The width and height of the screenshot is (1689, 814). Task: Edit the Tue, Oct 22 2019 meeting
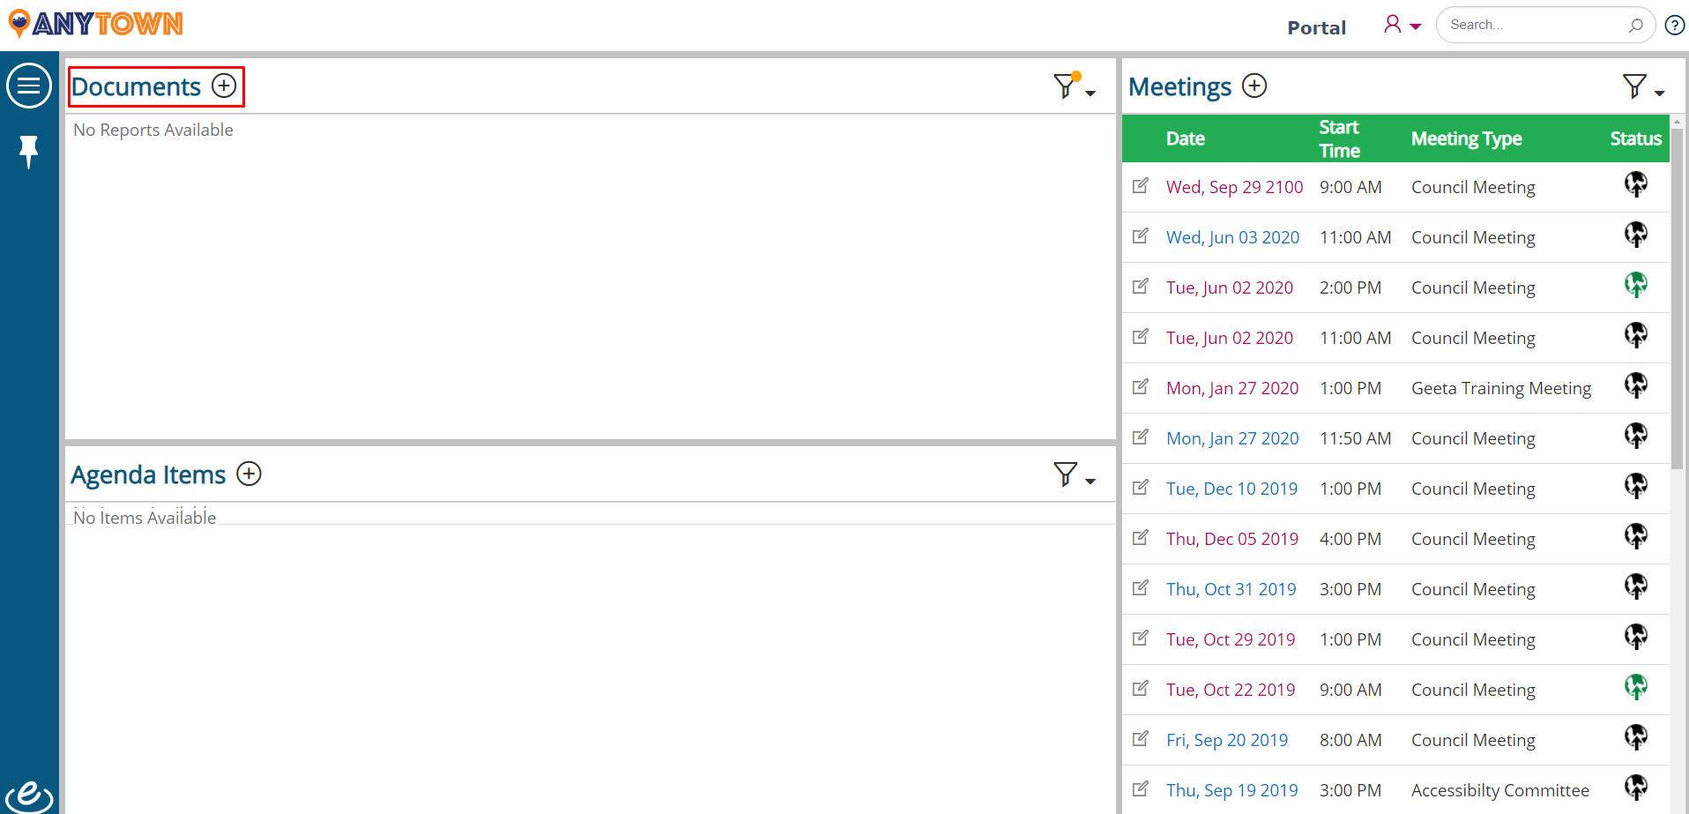click(1141, 689)
